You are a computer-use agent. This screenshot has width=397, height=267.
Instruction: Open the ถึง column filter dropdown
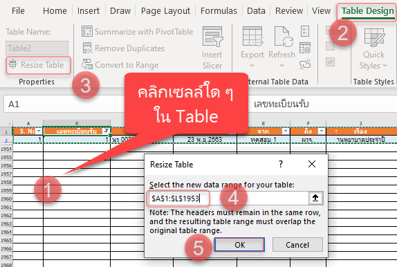tap(322, 131)
